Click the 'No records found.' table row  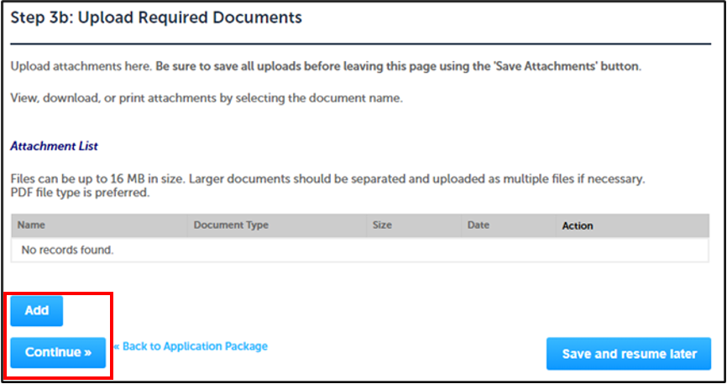click(67, 250)
